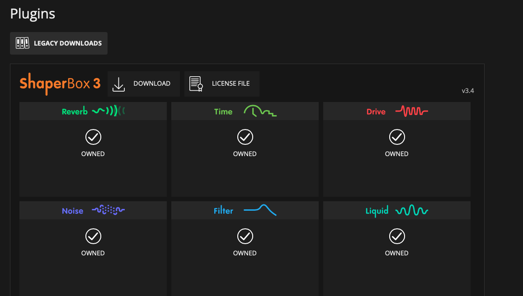Viewport: 523px width, 296px height.
Task: Select the Noise shaper title
Action: tap(72, 211)
